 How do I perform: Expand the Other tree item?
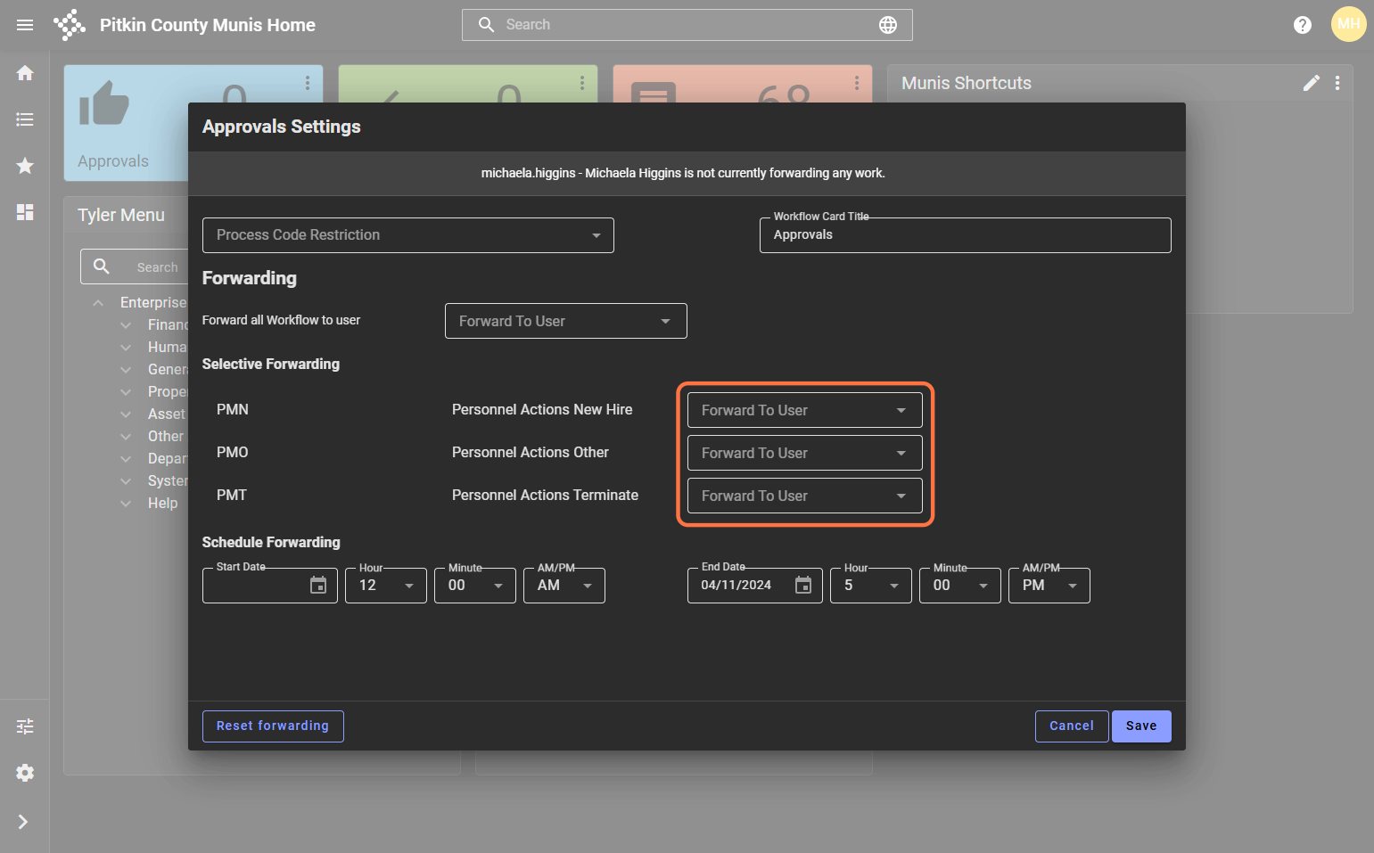coord(126,437)
